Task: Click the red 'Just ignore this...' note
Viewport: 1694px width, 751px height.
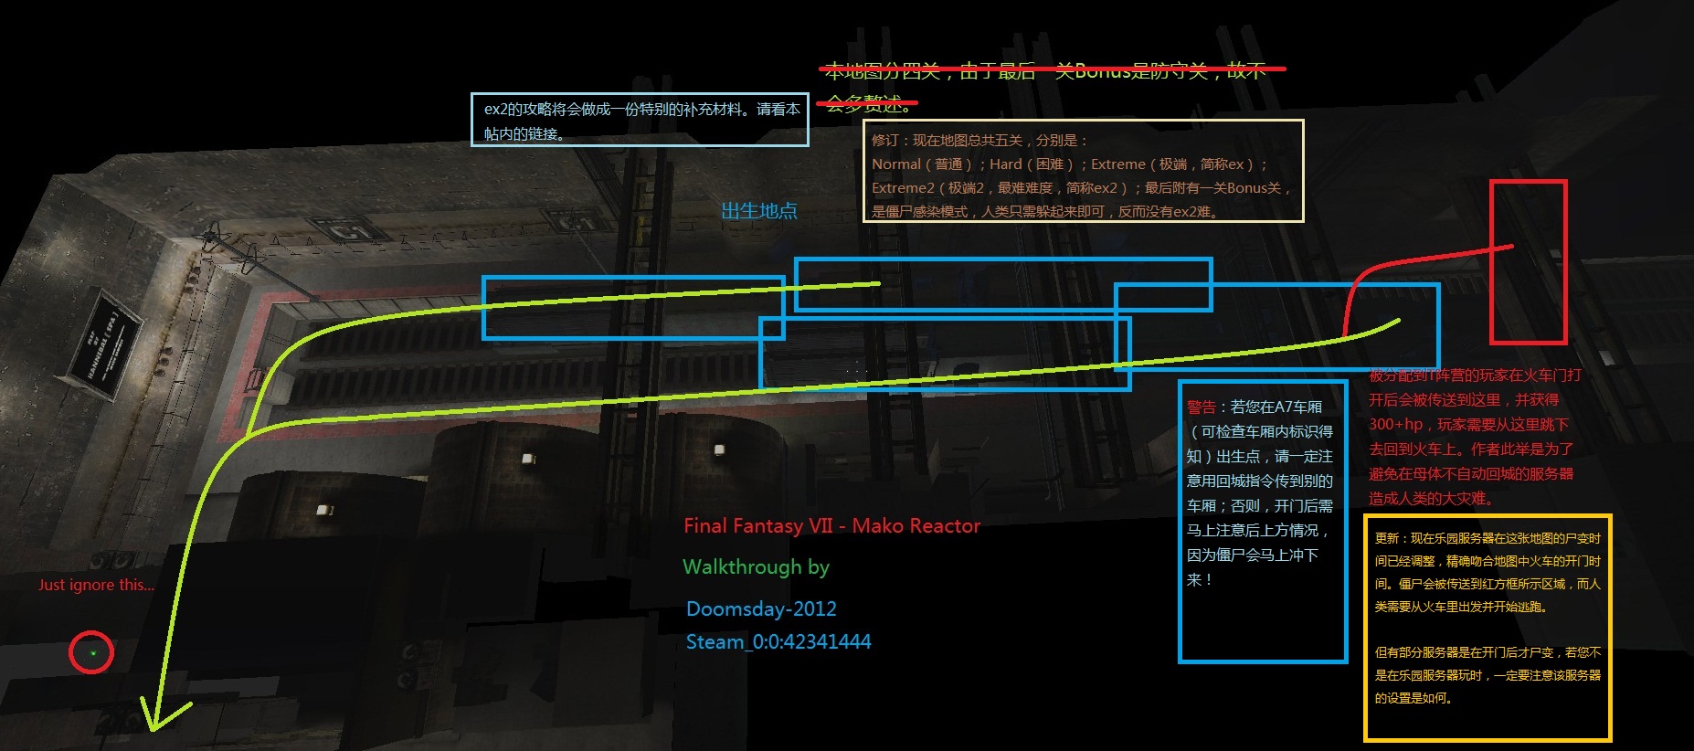Action: 96,585
